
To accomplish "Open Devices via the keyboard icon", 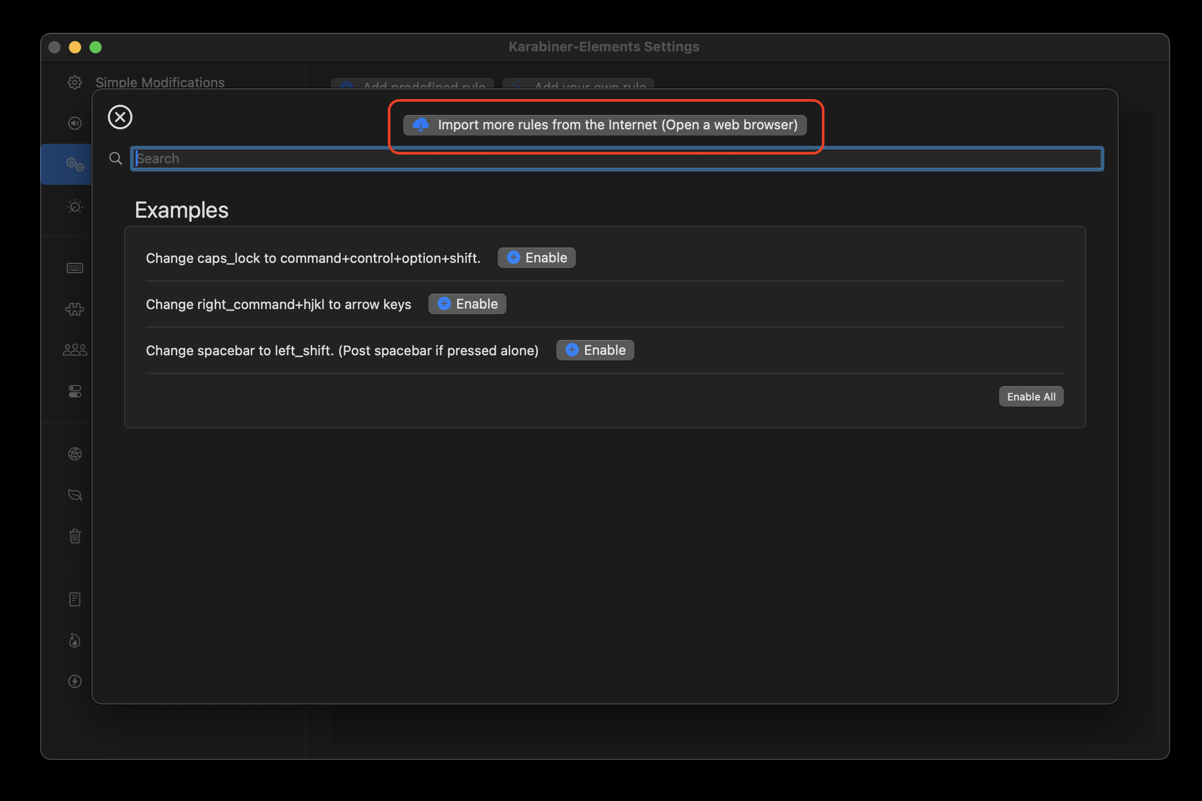I will tap(75, 268).
